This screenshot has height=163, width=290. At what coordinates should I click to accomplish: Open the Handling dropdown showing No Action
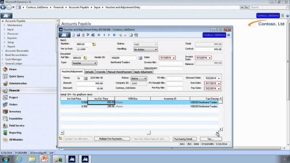146,50
